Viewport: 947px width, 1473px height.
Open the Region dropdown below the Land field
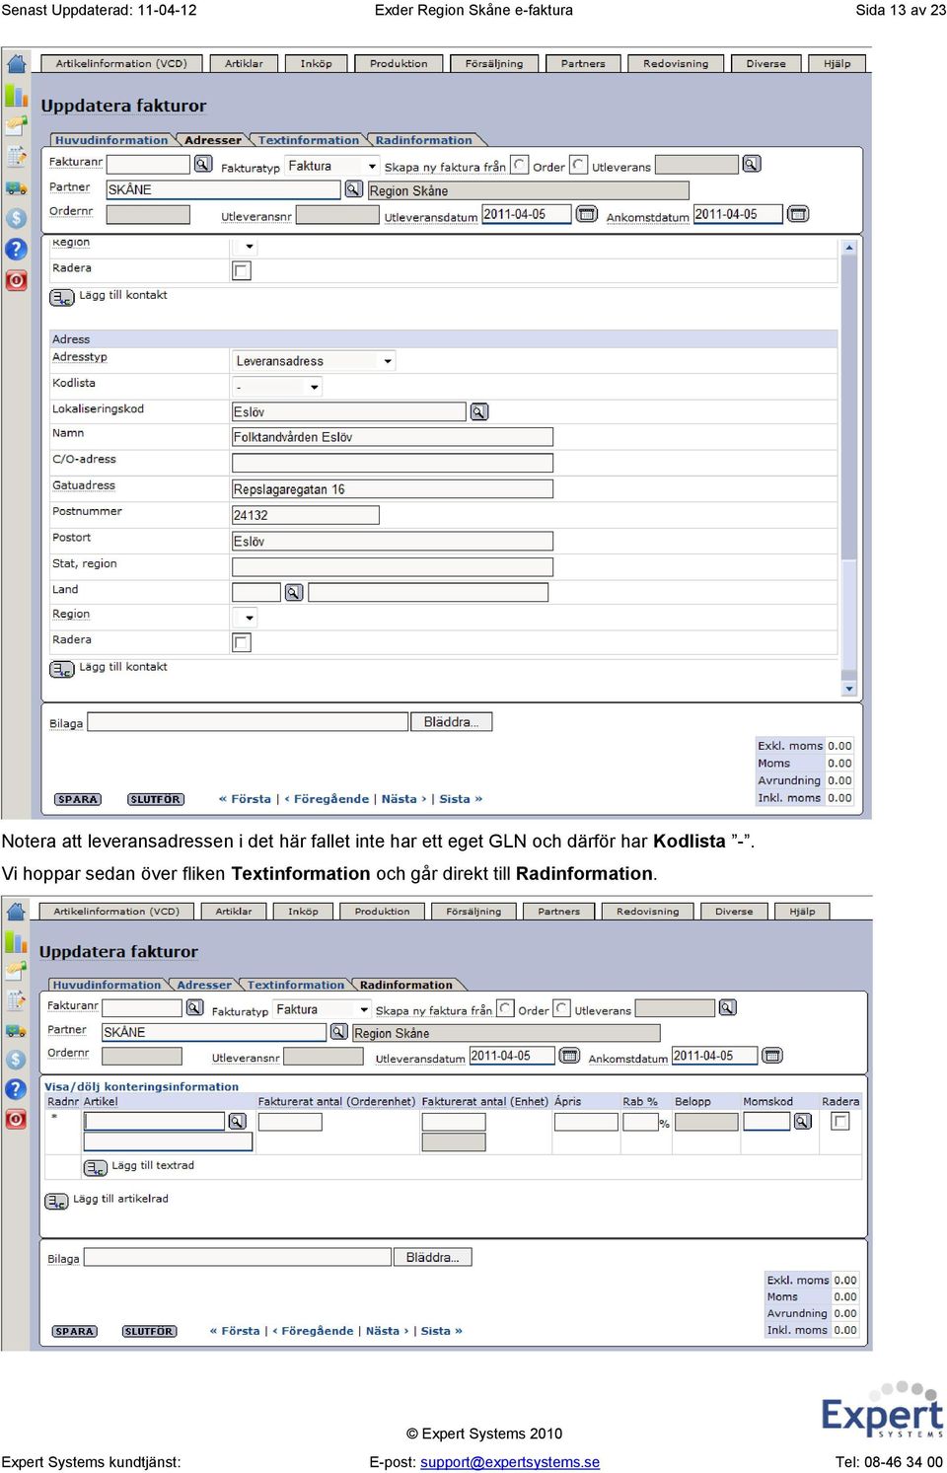[245, 618]
